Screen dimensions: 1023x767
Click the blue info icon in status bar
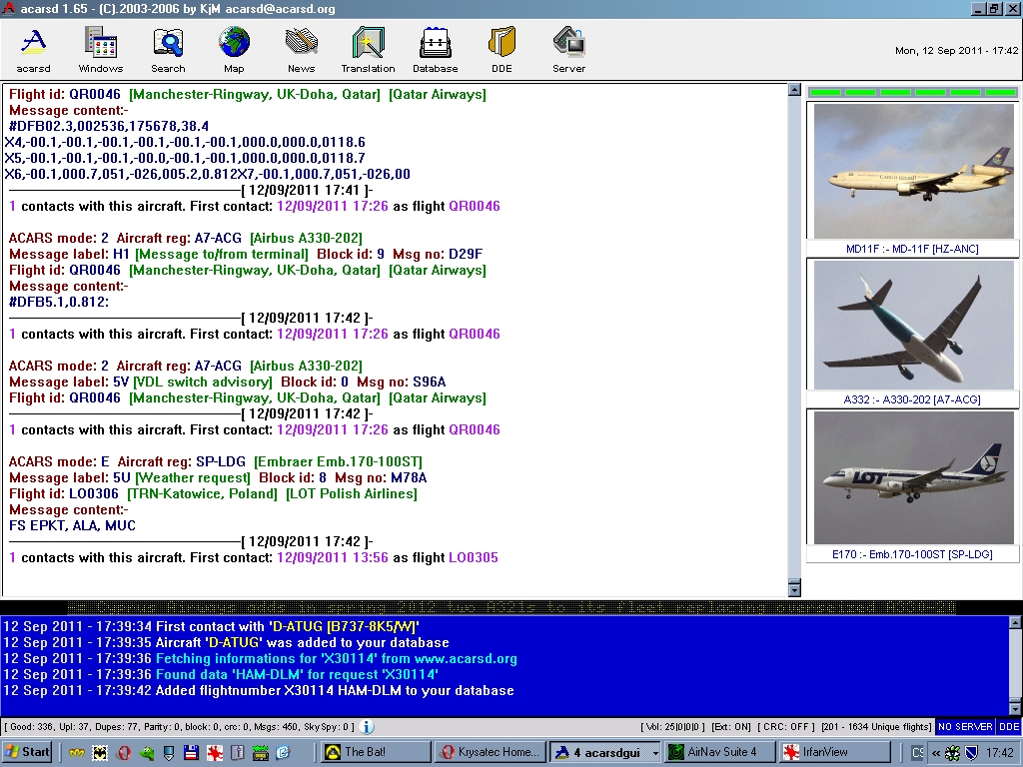pyautogui.click(x=367, y=727)
